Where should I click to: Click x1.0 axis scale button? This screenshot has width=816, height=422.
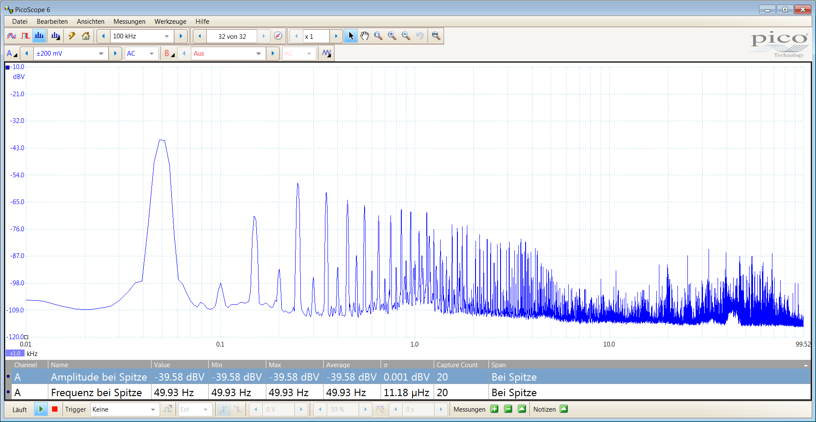point(15,353)
